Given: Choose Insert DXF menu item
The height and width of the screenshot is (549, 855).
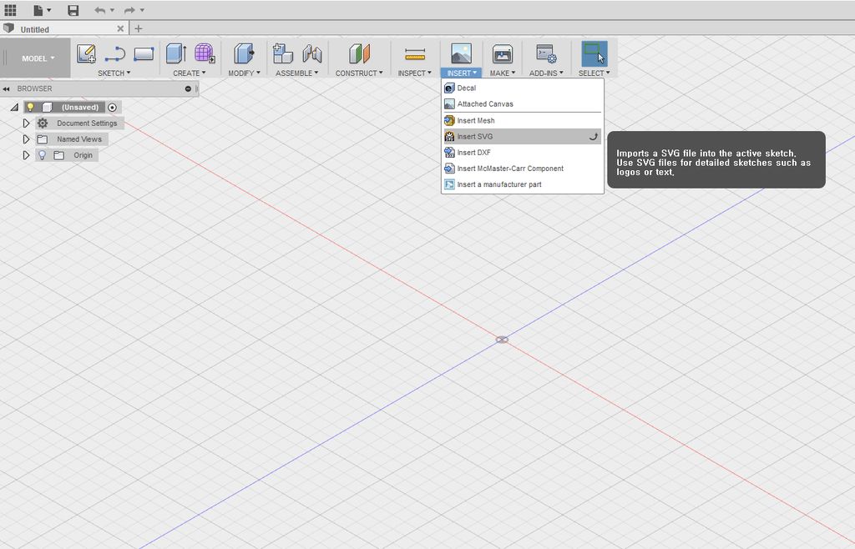Looking at the screenshot, I should click(x=523, y=153).
